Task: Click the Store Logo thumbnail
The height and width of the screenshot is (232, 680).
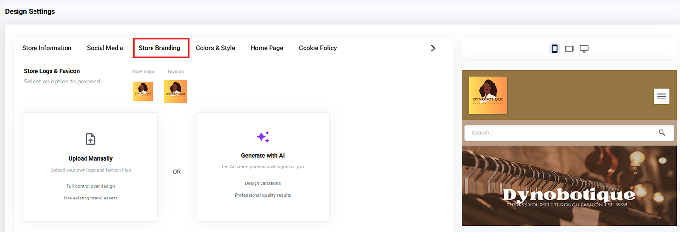Action: (143, 91)
